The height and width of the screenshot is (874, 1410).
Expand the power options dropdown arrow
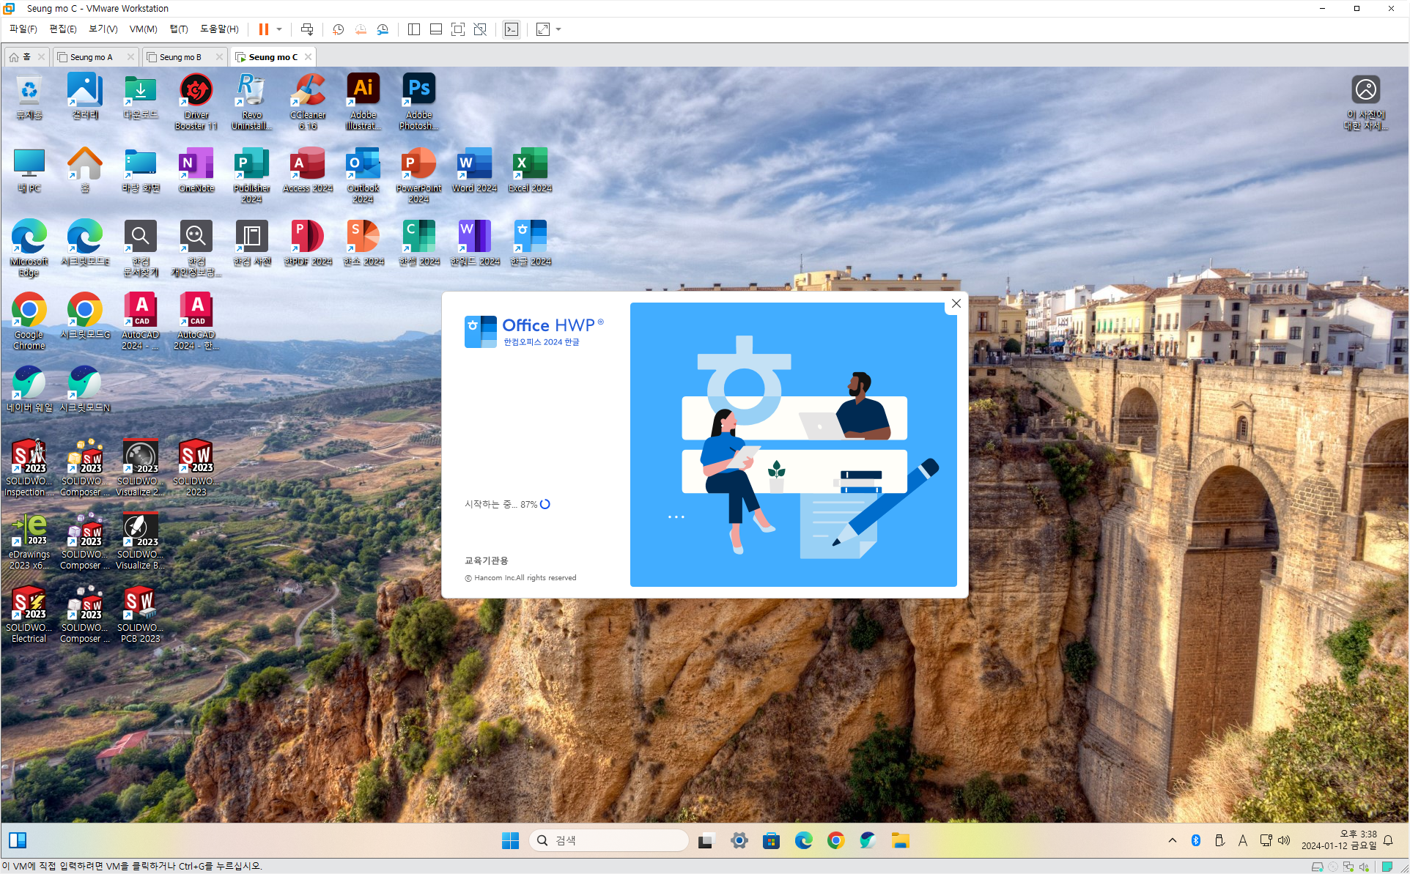pos(279,29)
